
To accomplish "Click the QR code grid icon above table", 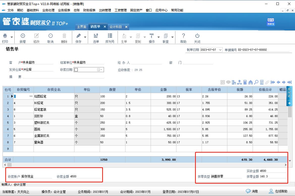I will pyautogui.click(x=223, y=82).
